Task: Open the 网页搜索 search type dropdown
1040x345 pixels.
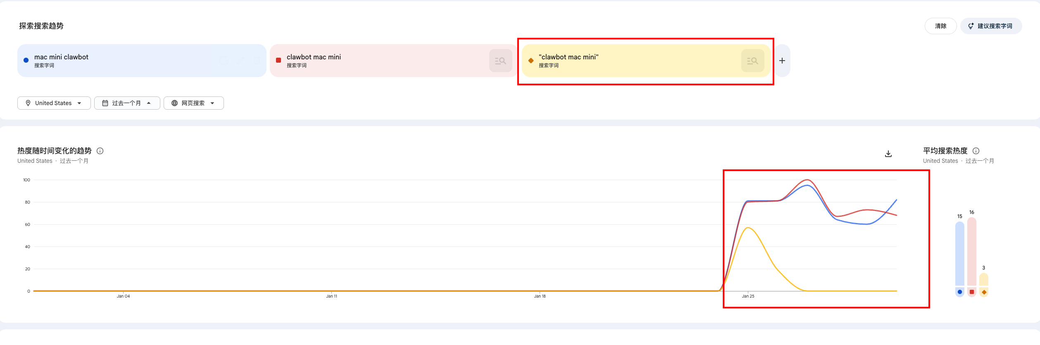Action: (x=212, y=103)
